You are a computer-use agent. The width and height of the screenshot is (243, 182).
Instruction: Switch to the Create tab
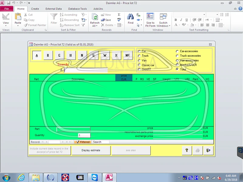(x=35, y=9)
